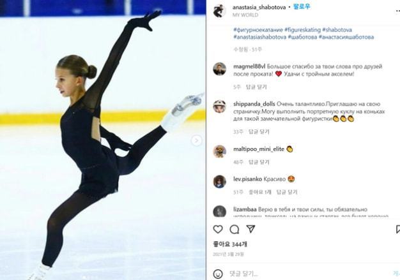Click the skater photo
Screen dimensions: 400x280
coord(103,140)
